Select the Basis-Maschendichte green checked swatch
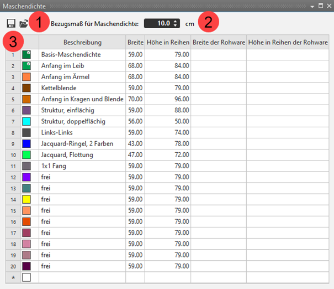Viewport: 334px width, 289px height. [x=26, y=55]
